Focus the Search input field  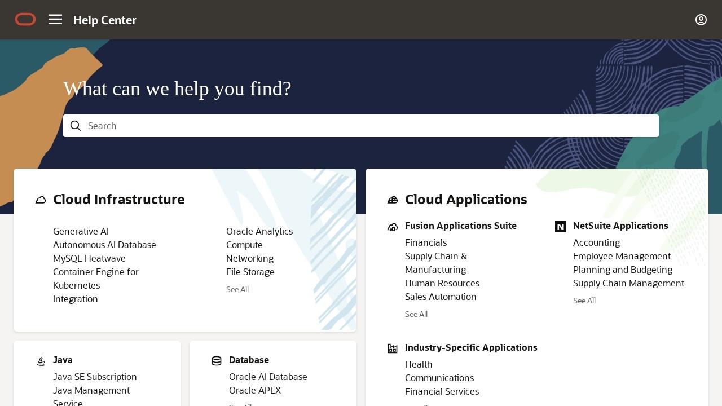pyautogui.click(x=361, y=126)
